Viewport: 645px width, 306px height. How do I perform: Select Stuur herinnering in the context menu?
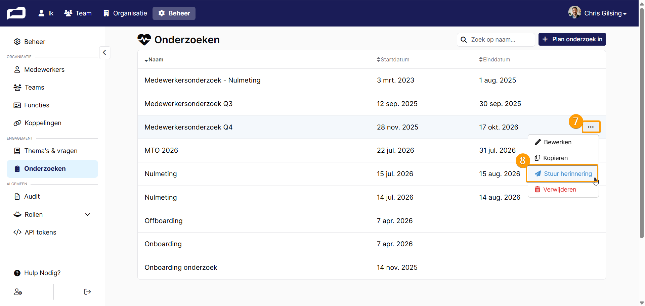click(x=563, y=174)
